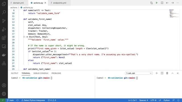The width and height of the screenshot is (182, 102).
Task: Kill the terminal with the trash icon
Action: click(x=167, y=73)
